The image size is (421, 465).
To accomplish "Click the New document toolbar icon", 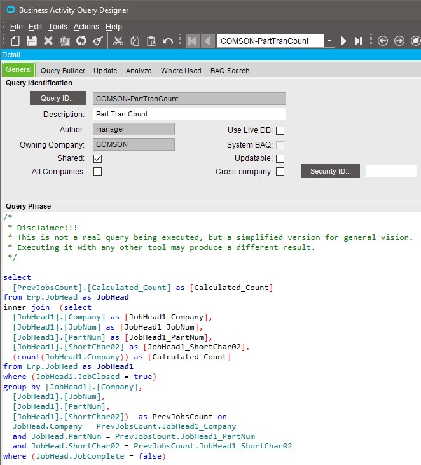I will coord(15,41).
